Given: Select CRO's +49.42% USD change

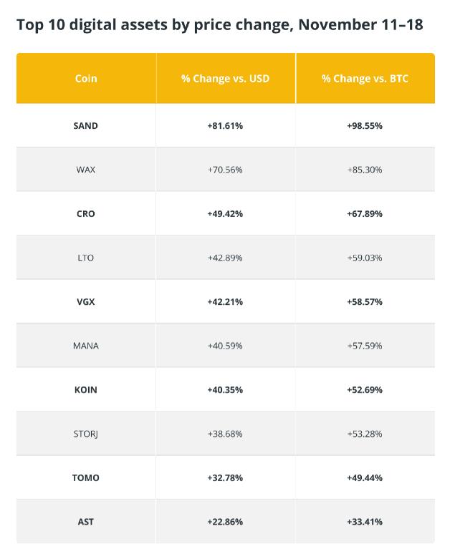Looking at the screenshot, I should point(225,214).
